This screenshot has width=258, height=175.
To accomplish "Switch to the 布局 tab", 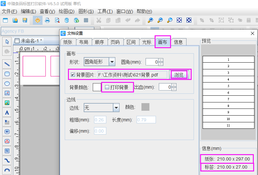I will click(x=84, y=42).
